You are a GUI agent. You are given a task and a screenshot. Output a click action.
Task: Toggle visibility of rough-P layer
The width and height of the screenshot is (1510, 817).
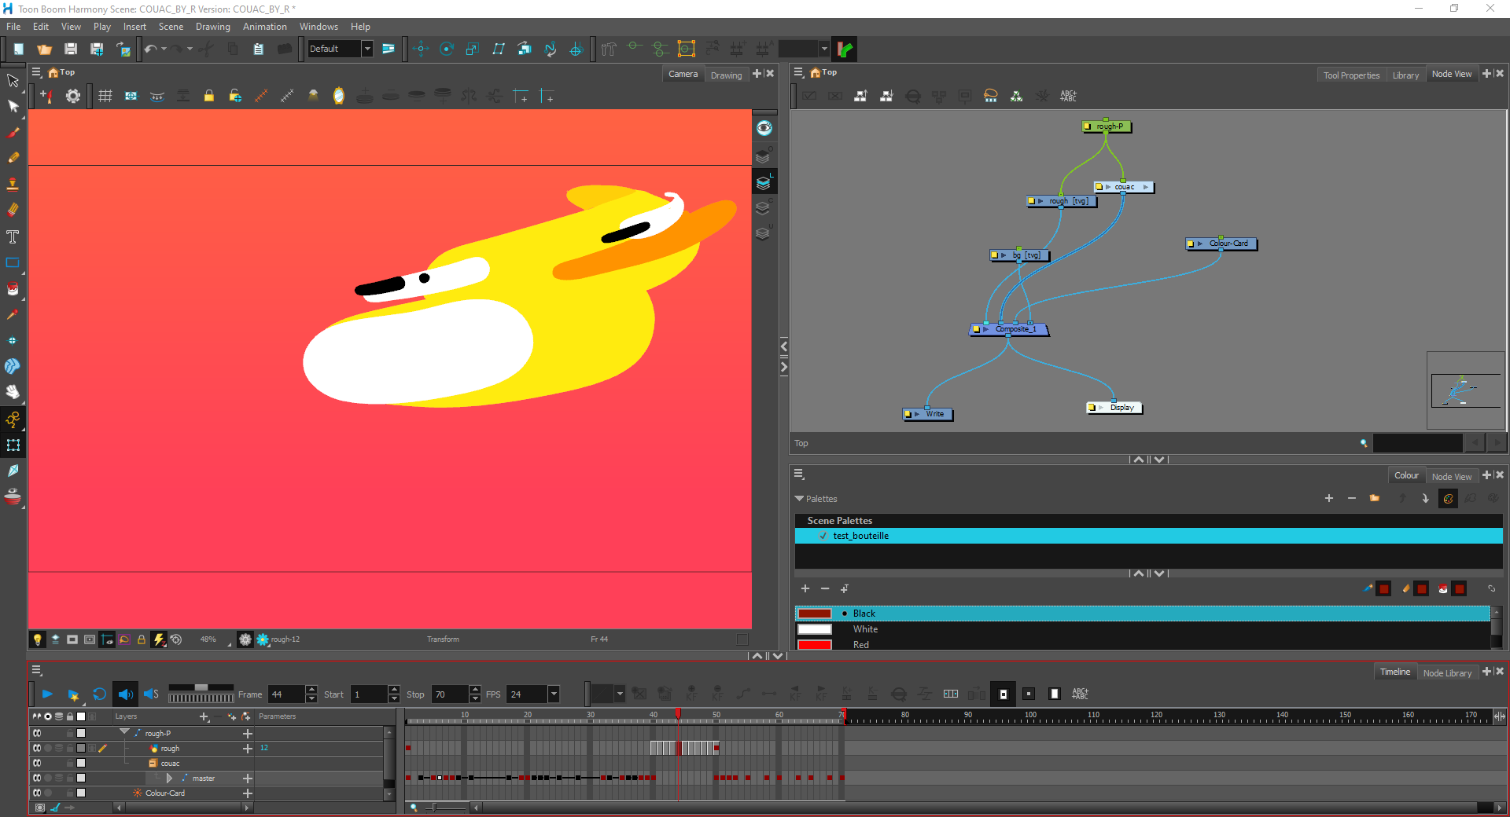click(37, 733)
